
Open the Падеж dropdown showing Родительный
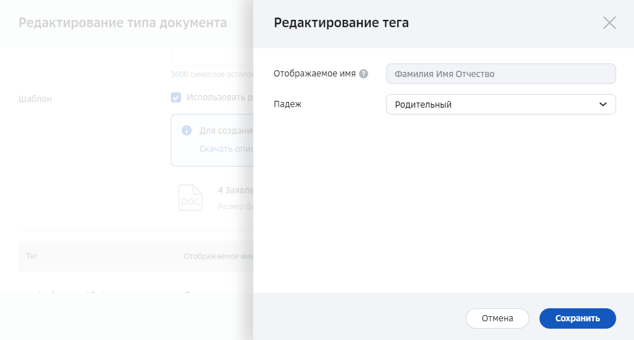501,104
